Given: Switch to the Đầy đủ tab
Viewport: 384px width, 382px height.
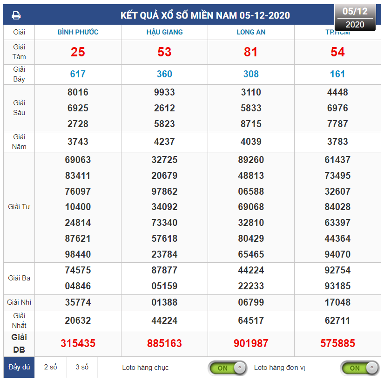Looking at the screenshot, I should click(x=19, y=367).
